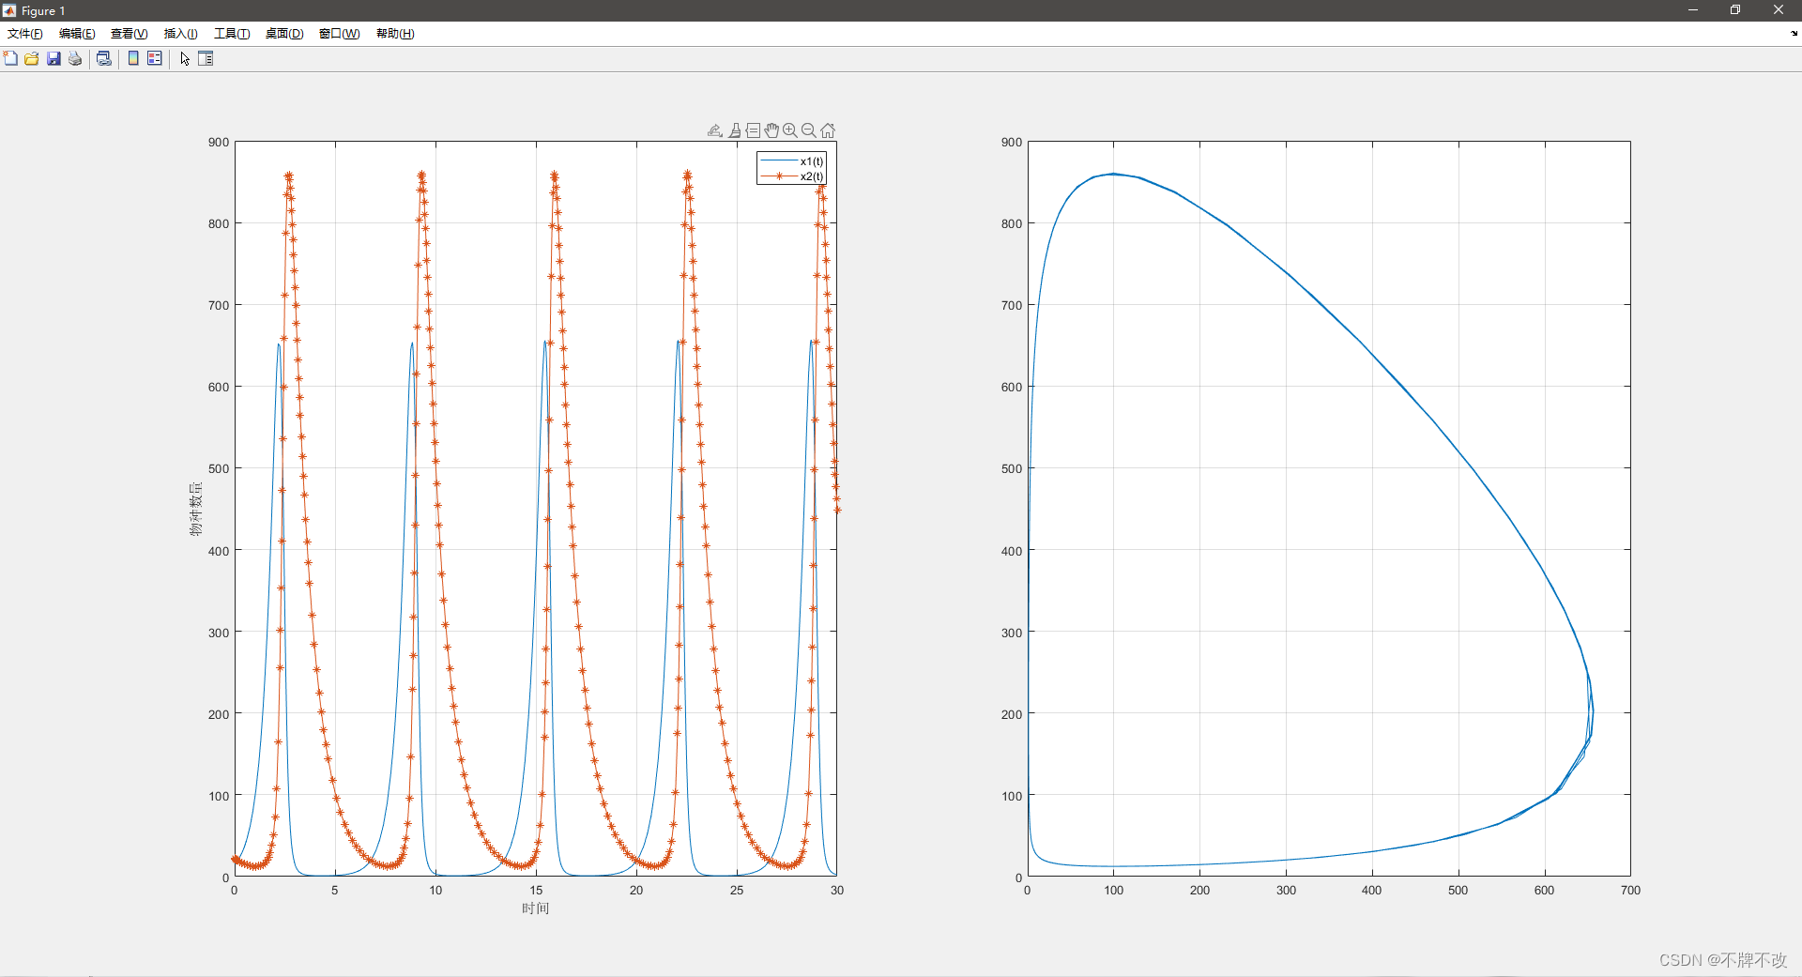Select the zoom out magnifier above the plot
Image resolution: width=1802 pixels, height=977 pixels.
coord(809,130)
